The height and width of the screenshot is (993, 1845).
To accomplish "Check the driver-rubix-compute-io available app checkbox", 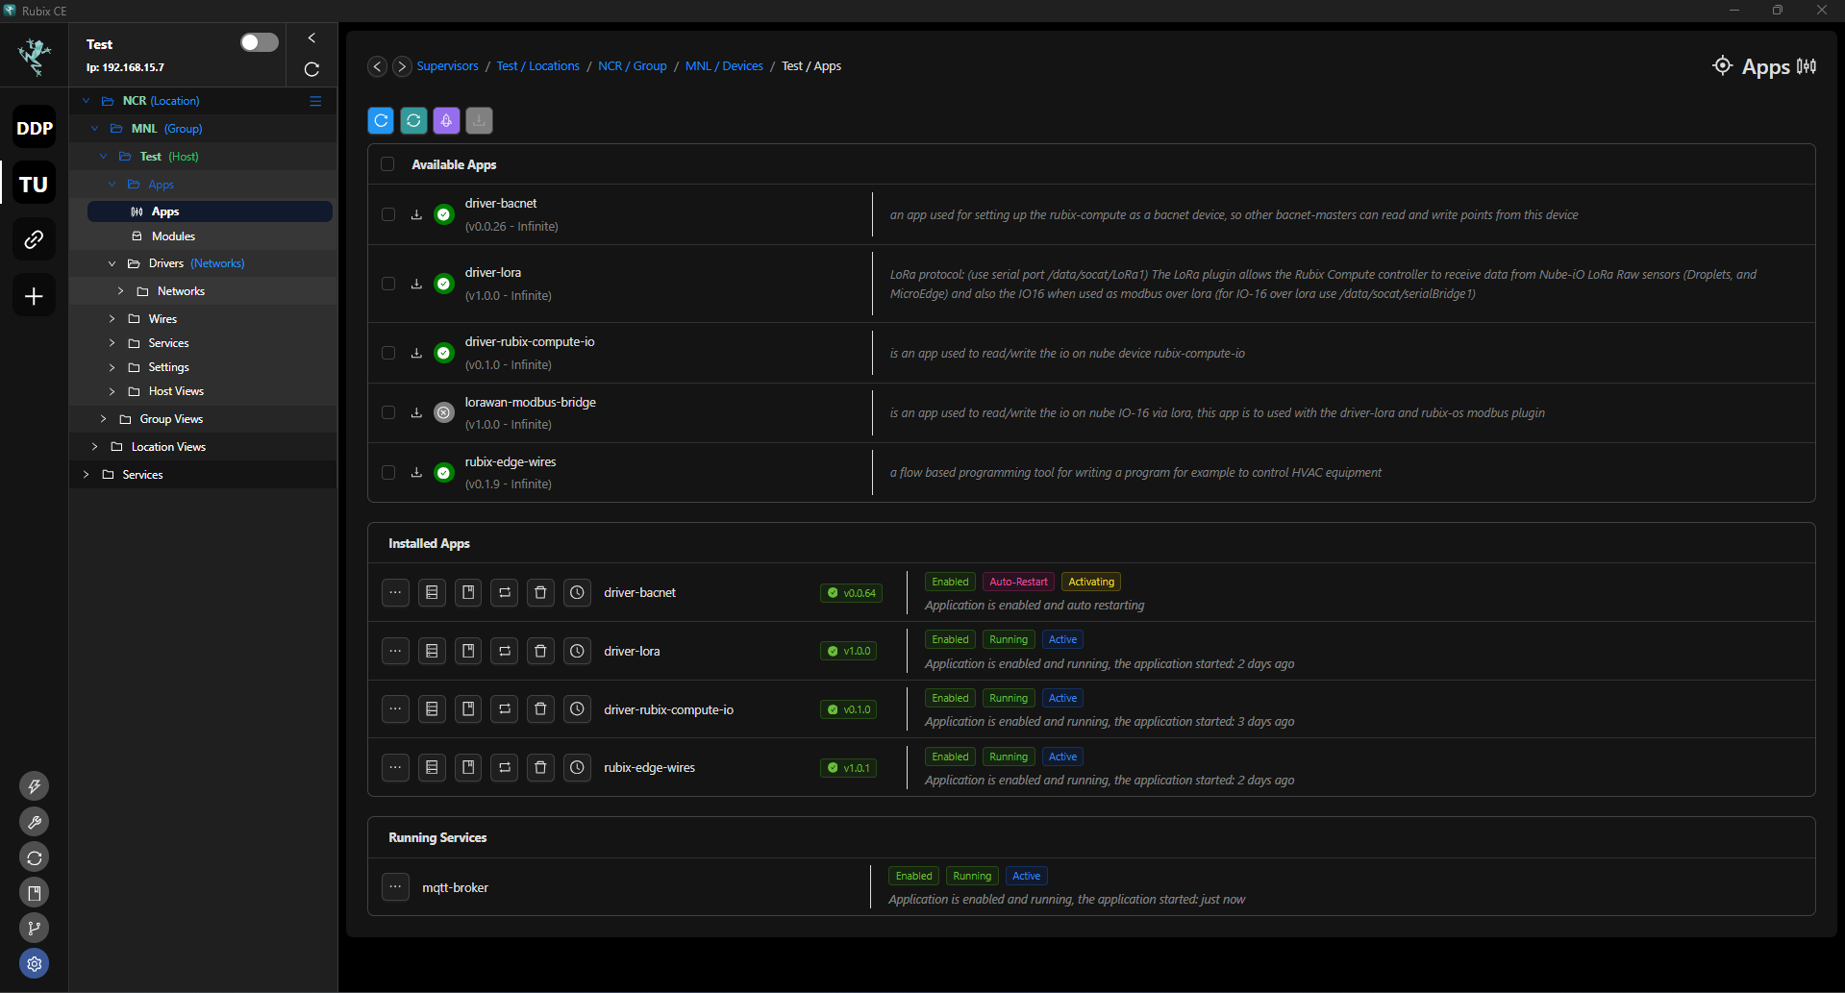I will [388, 353].
